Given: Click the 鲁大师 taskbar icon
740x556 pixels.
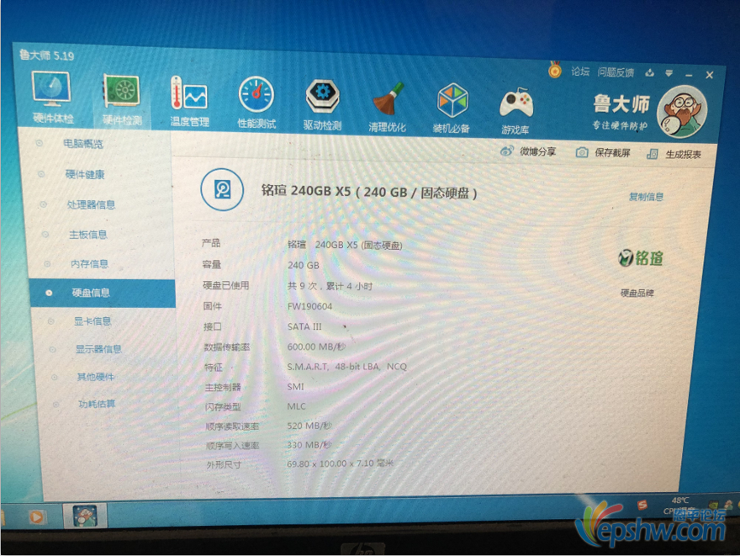Looking at the screenshot, I should (85, 516).
